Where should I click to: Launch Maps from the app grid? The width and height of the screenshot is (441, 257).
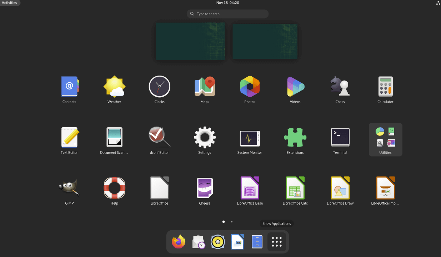pyautogui.click(x=205, y=86)
